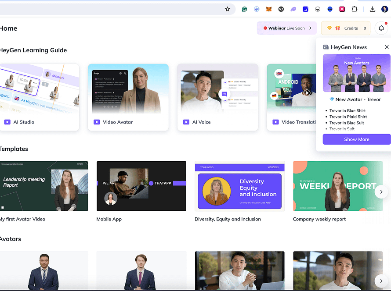Click the "Company weekly report" title

319,219
